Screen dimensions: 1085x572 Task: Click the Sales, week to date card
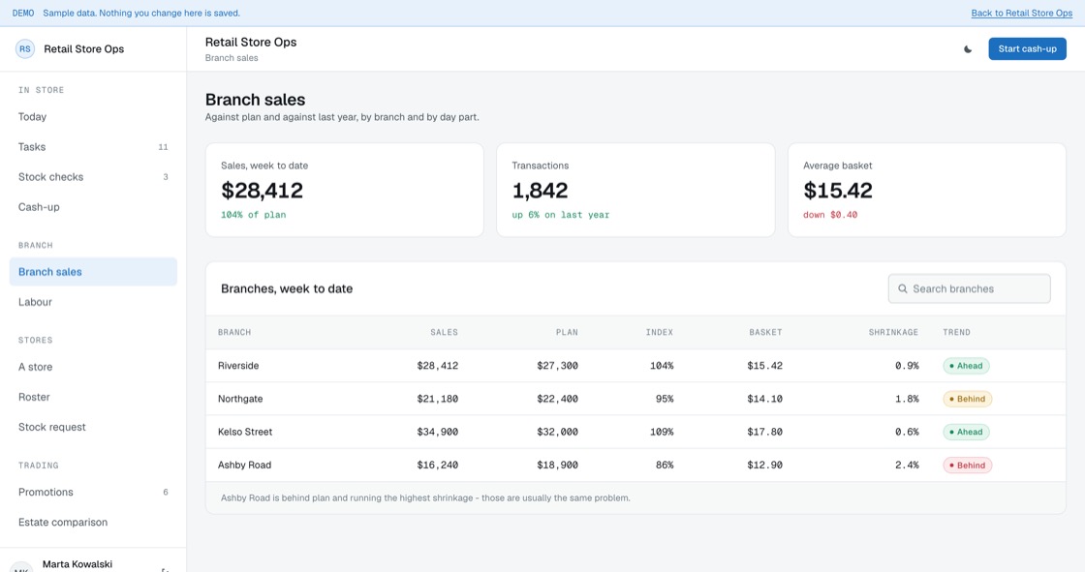[x=345, y=191]
